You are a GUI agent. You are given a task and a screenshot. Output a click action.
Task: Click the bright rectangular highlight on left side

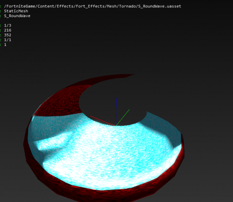52,141
